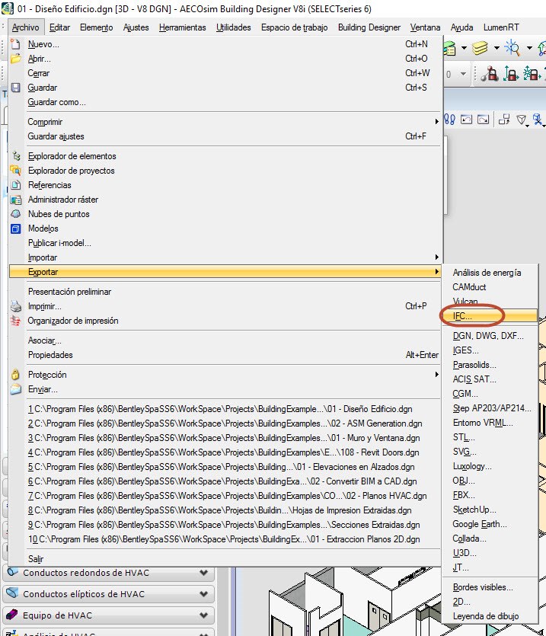Open recent file 02 - ASM Generation.dgn
This screenshot has height=636, width=546.
[x=225, y=423]
